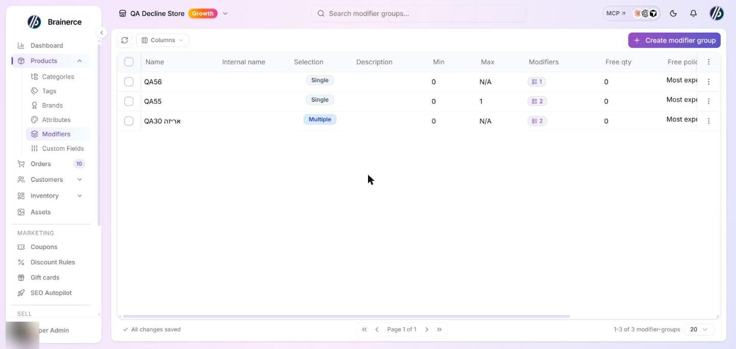Open Tags under Products

50,91
